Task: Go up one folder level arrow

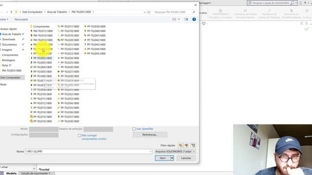Action: point(11,12)
